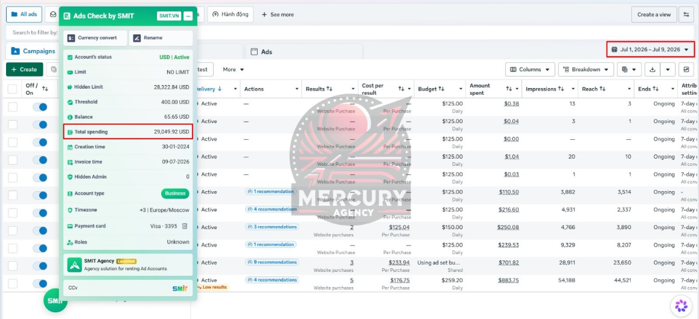699x319 pixels.
Task: Open the More dropdown
Action: click(234, 69)
